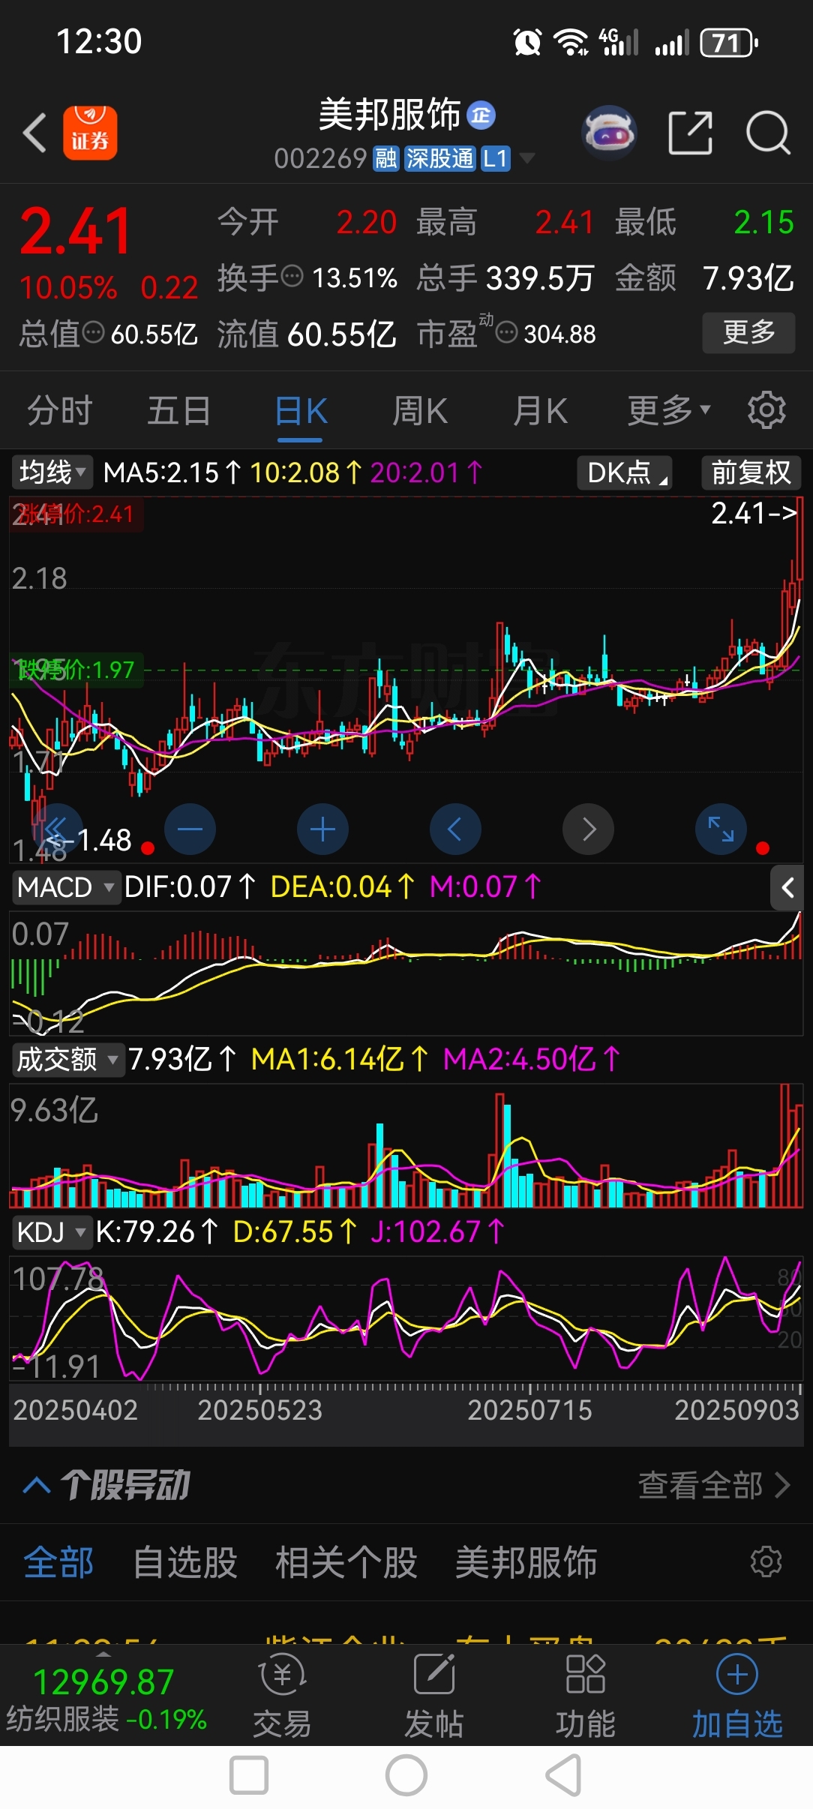The width and height of the screenshot is (813, 1809).
Task: Tap the info icon beside 总值
Action: point(93,332)
